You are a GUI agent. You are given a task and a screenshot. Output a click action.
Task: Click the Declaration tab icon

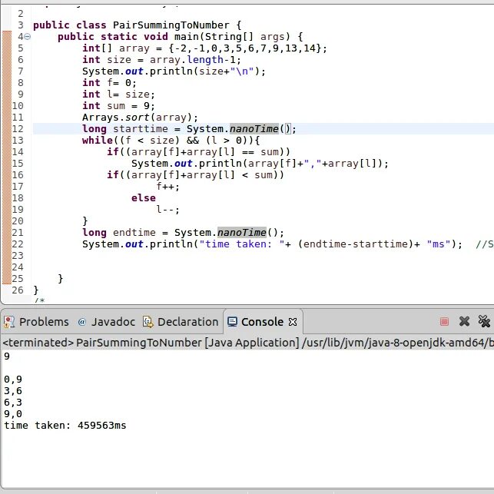pos(148,322)
